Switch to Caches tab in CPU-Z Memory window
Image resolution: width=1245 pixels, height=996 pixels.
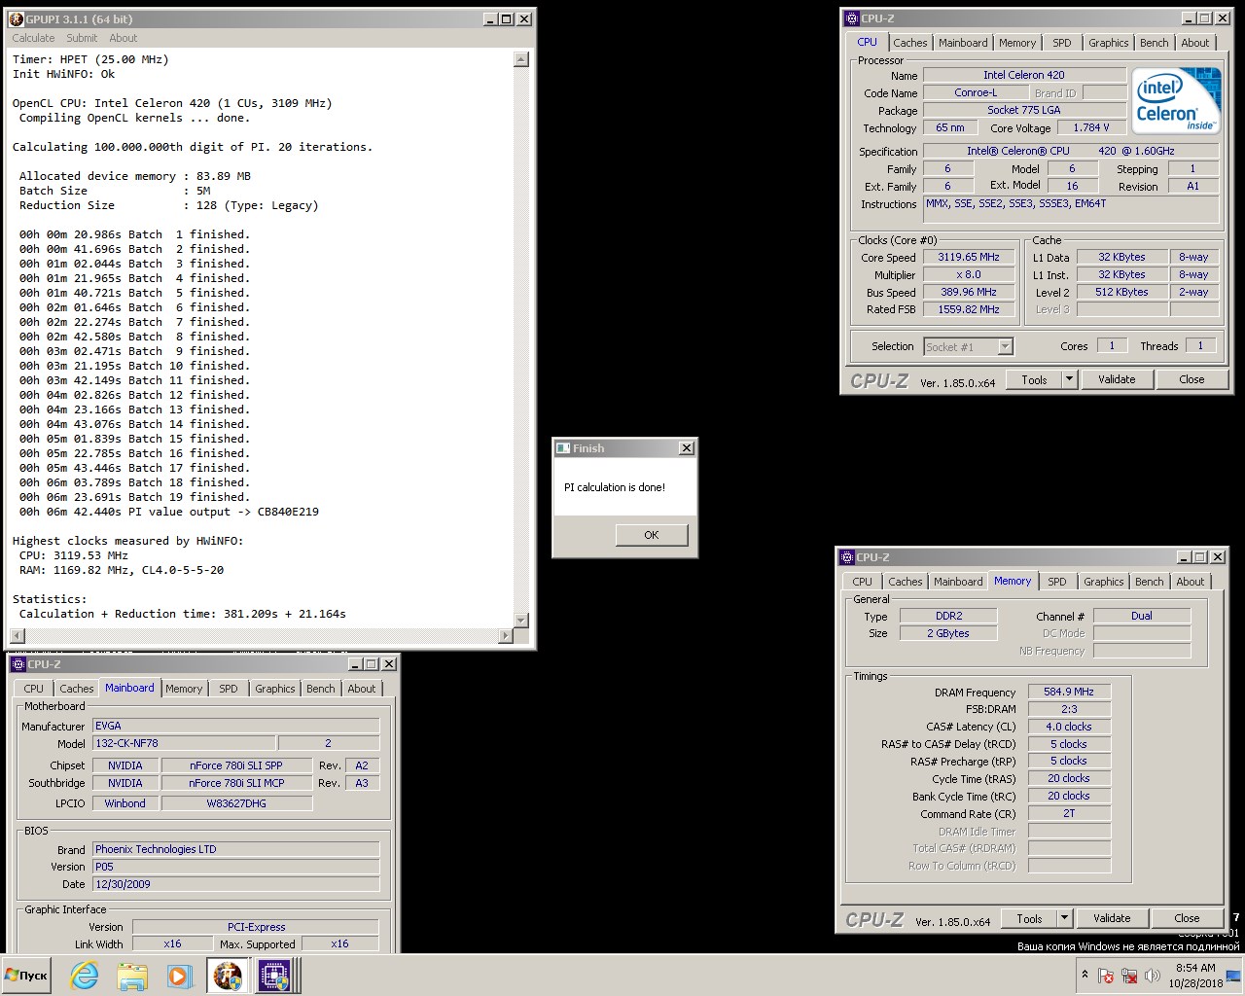pos(906,582)
